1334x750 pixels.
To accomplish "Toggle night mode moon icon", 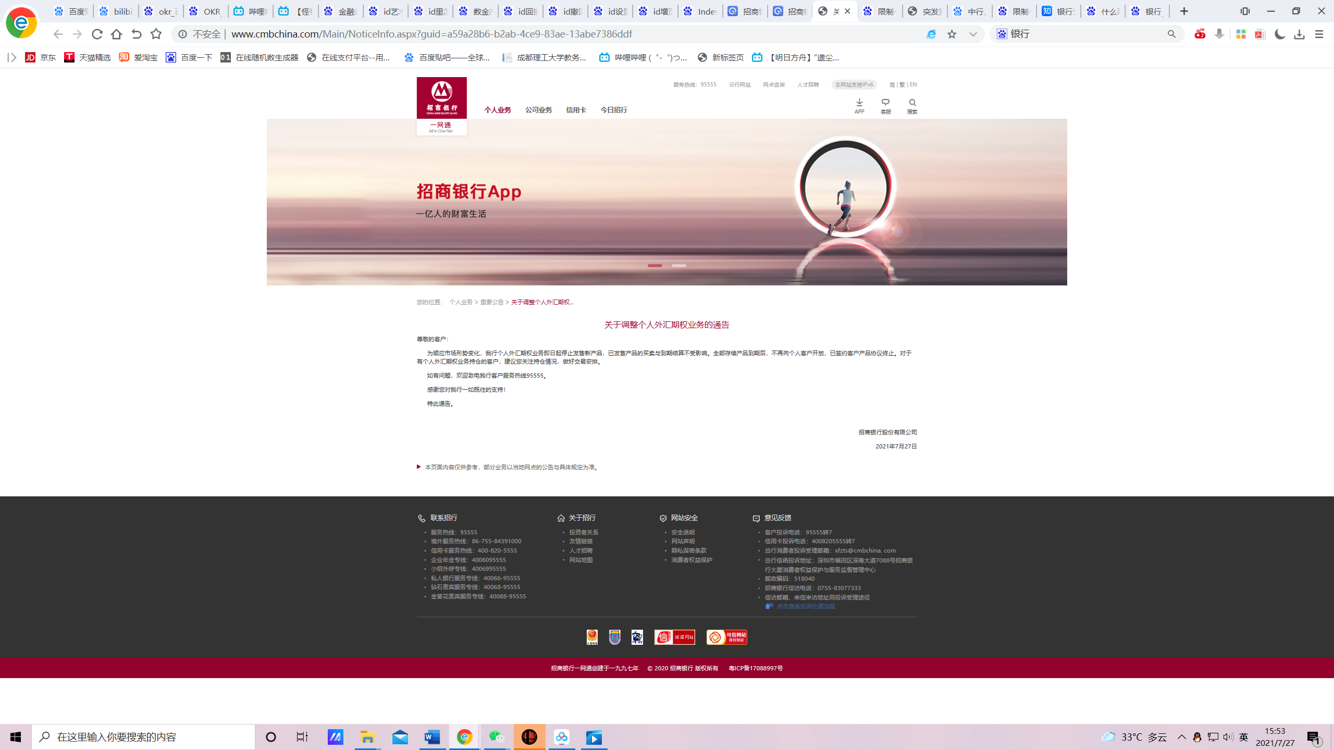I will coord(1280,34).
